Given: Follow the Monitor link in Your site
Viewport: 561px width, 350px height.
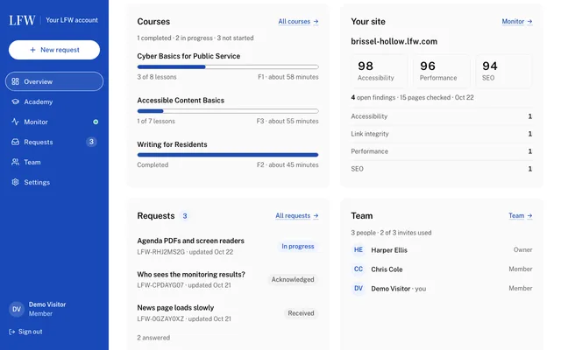Looking at the screenshot, I should coord(517,21).
